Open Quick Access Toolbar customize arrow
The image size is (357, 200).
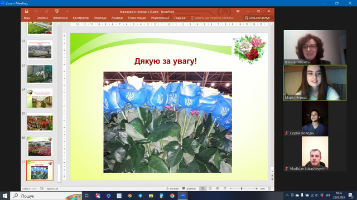coord(67,11)
